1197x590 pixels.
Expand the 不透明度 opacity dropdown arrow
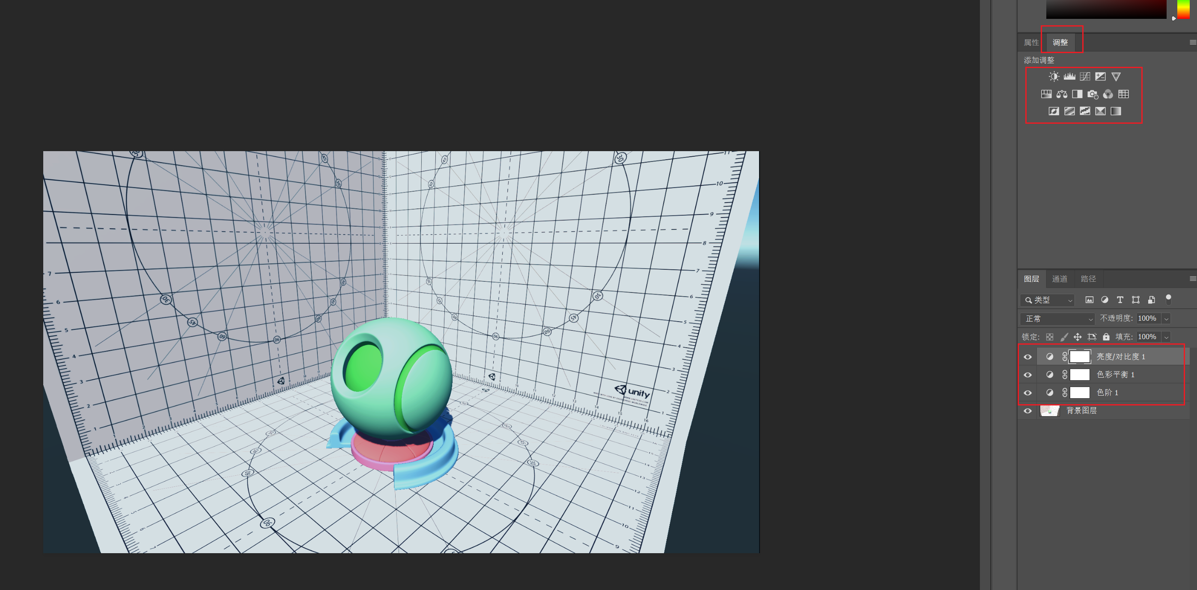(x=1166, y=319)
